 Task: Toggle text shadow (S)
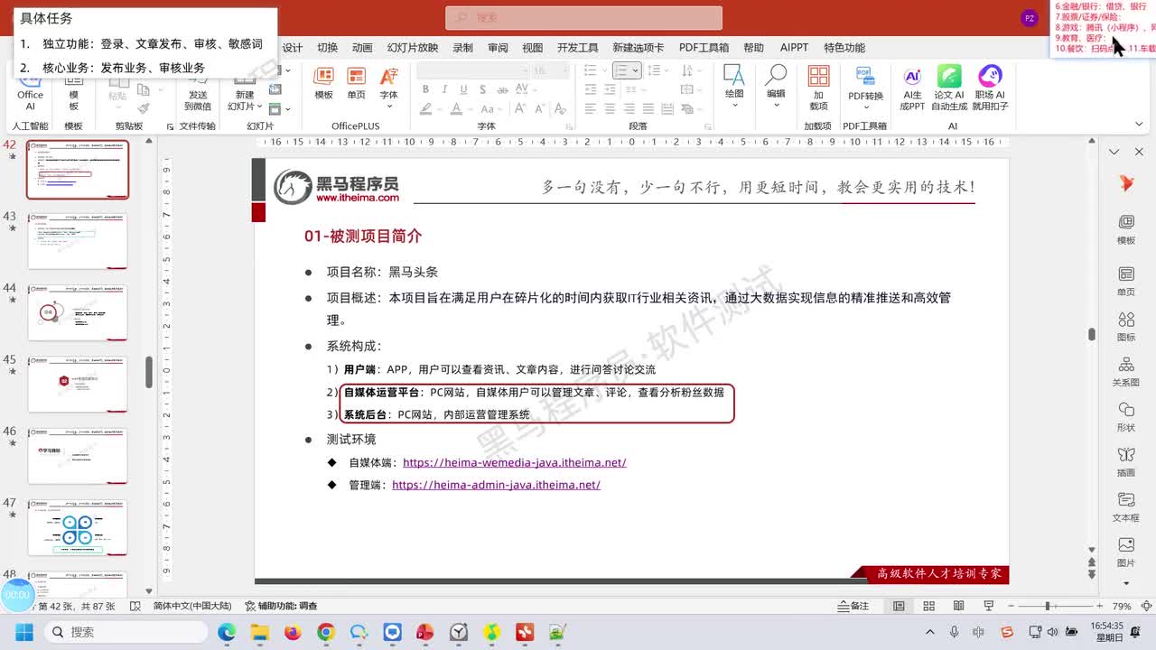click(x=482, y=89)
